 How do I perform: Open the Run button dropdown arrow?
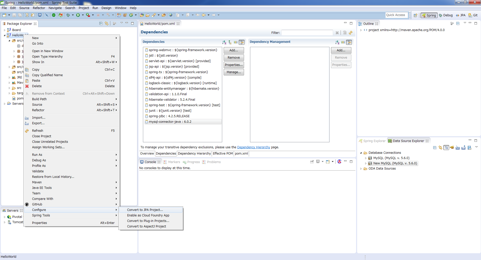click(x=83, y=15)
